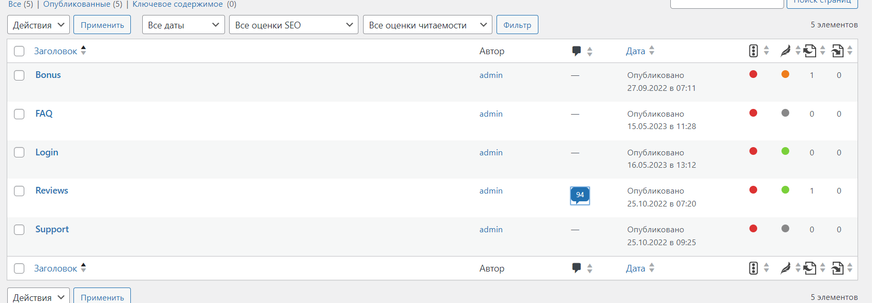Open the Все оценки читаемости dropdown
This screenshot has width=872, height=303.
pyautogui.click(x=428, y=25)
